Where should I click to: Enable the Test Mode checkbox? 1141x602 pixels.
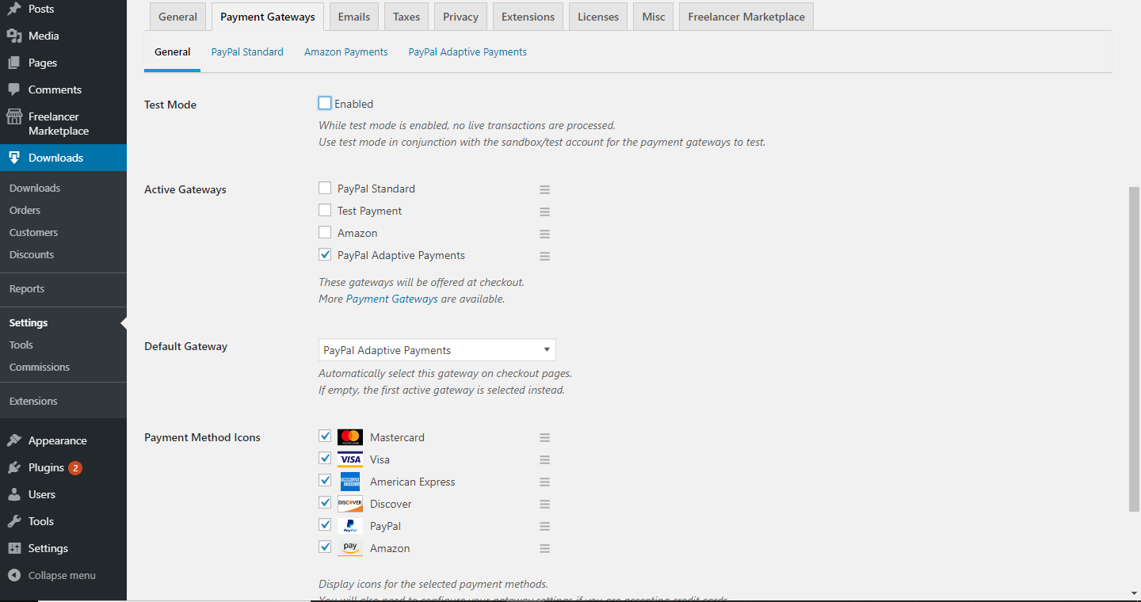click(x=325, y=103)
